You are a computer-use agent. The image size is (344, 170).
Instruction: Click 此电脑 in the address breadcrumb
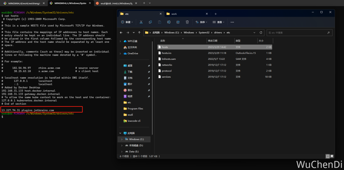point(156,33)
